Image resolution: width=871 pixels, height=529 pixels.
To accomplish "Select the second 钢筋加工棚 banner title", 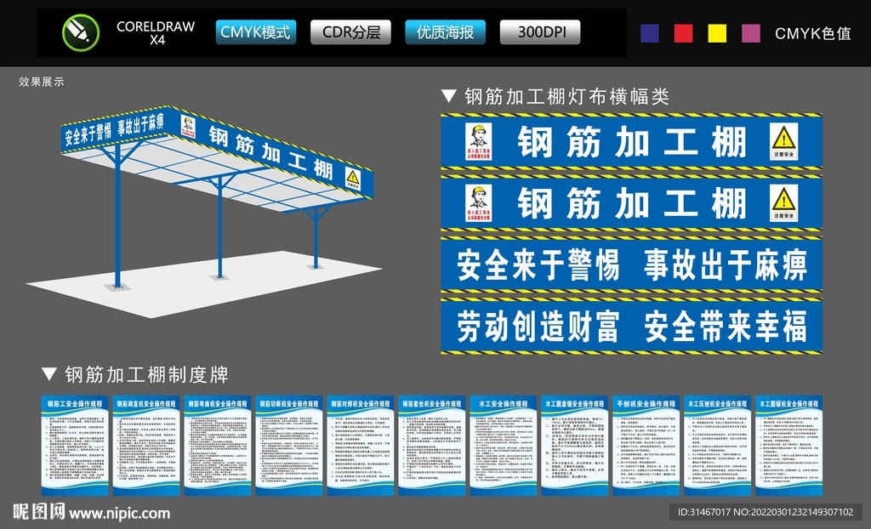I will click(632, 203).
